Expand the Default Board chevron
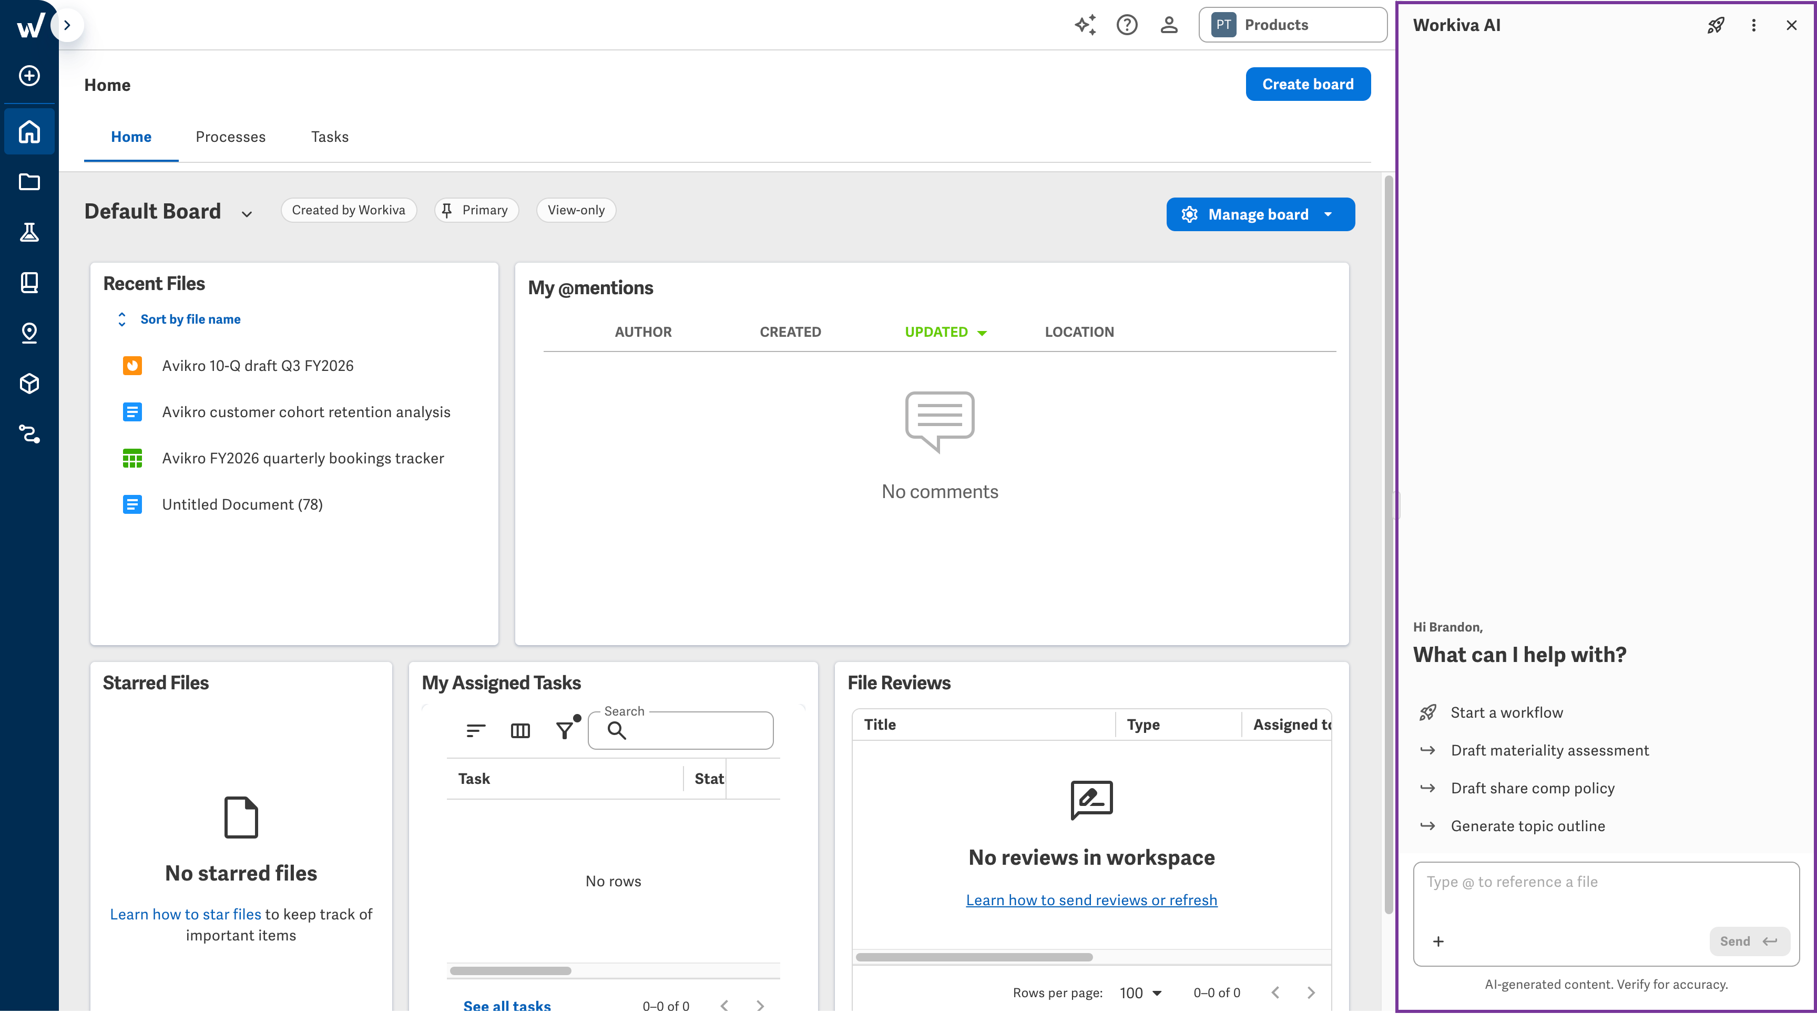 [x=247, y=213]
